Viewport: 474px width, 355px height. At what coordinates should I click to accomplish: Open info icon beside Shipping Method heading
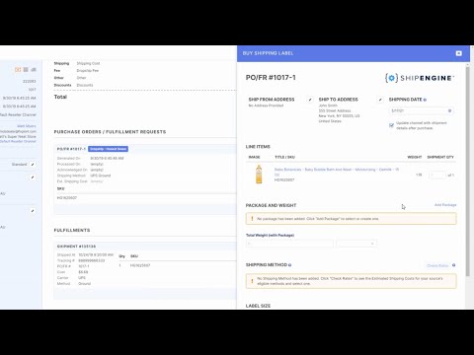pyautogui.click(x=289, y=265)
